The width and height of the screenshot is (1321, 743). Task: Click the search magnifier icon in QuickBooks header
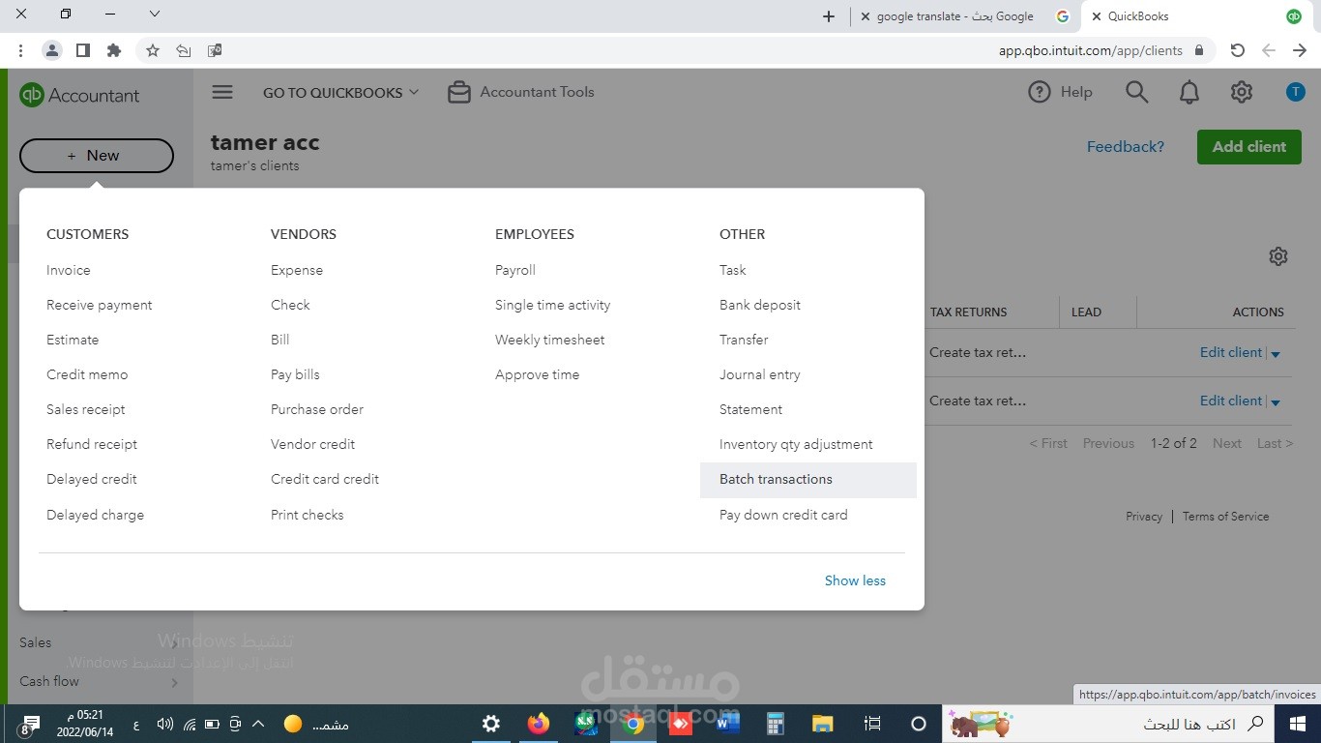click(1137, 92)
